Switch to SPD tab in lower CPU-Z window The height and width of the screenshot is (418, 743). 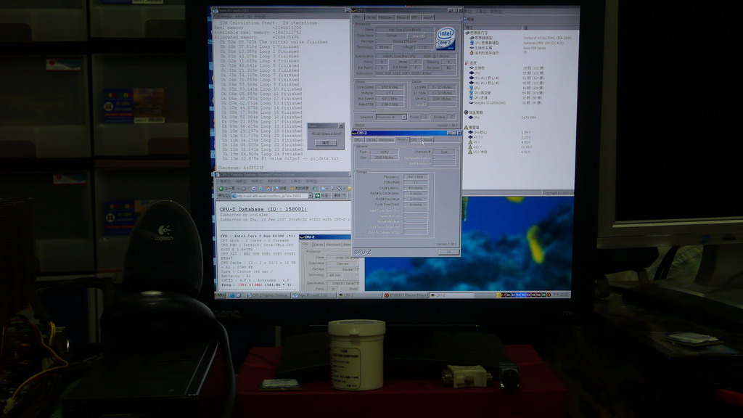[414, 140]
